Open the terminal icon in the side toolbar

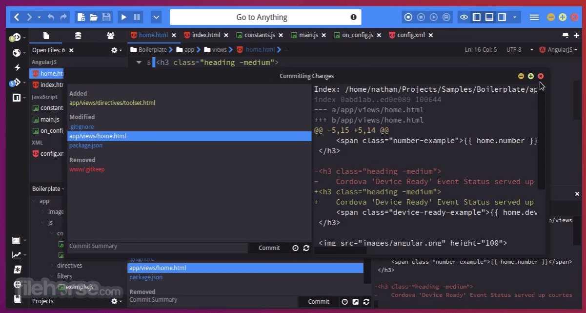click(17, 240)
